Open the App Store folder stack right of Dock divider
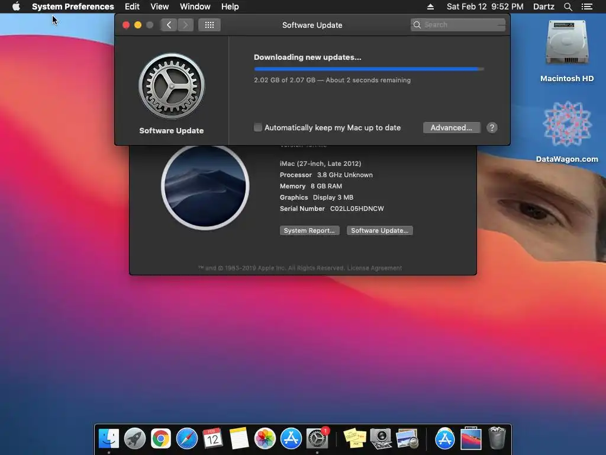Viewport: 606px width, 455px height. click(445, 438)
